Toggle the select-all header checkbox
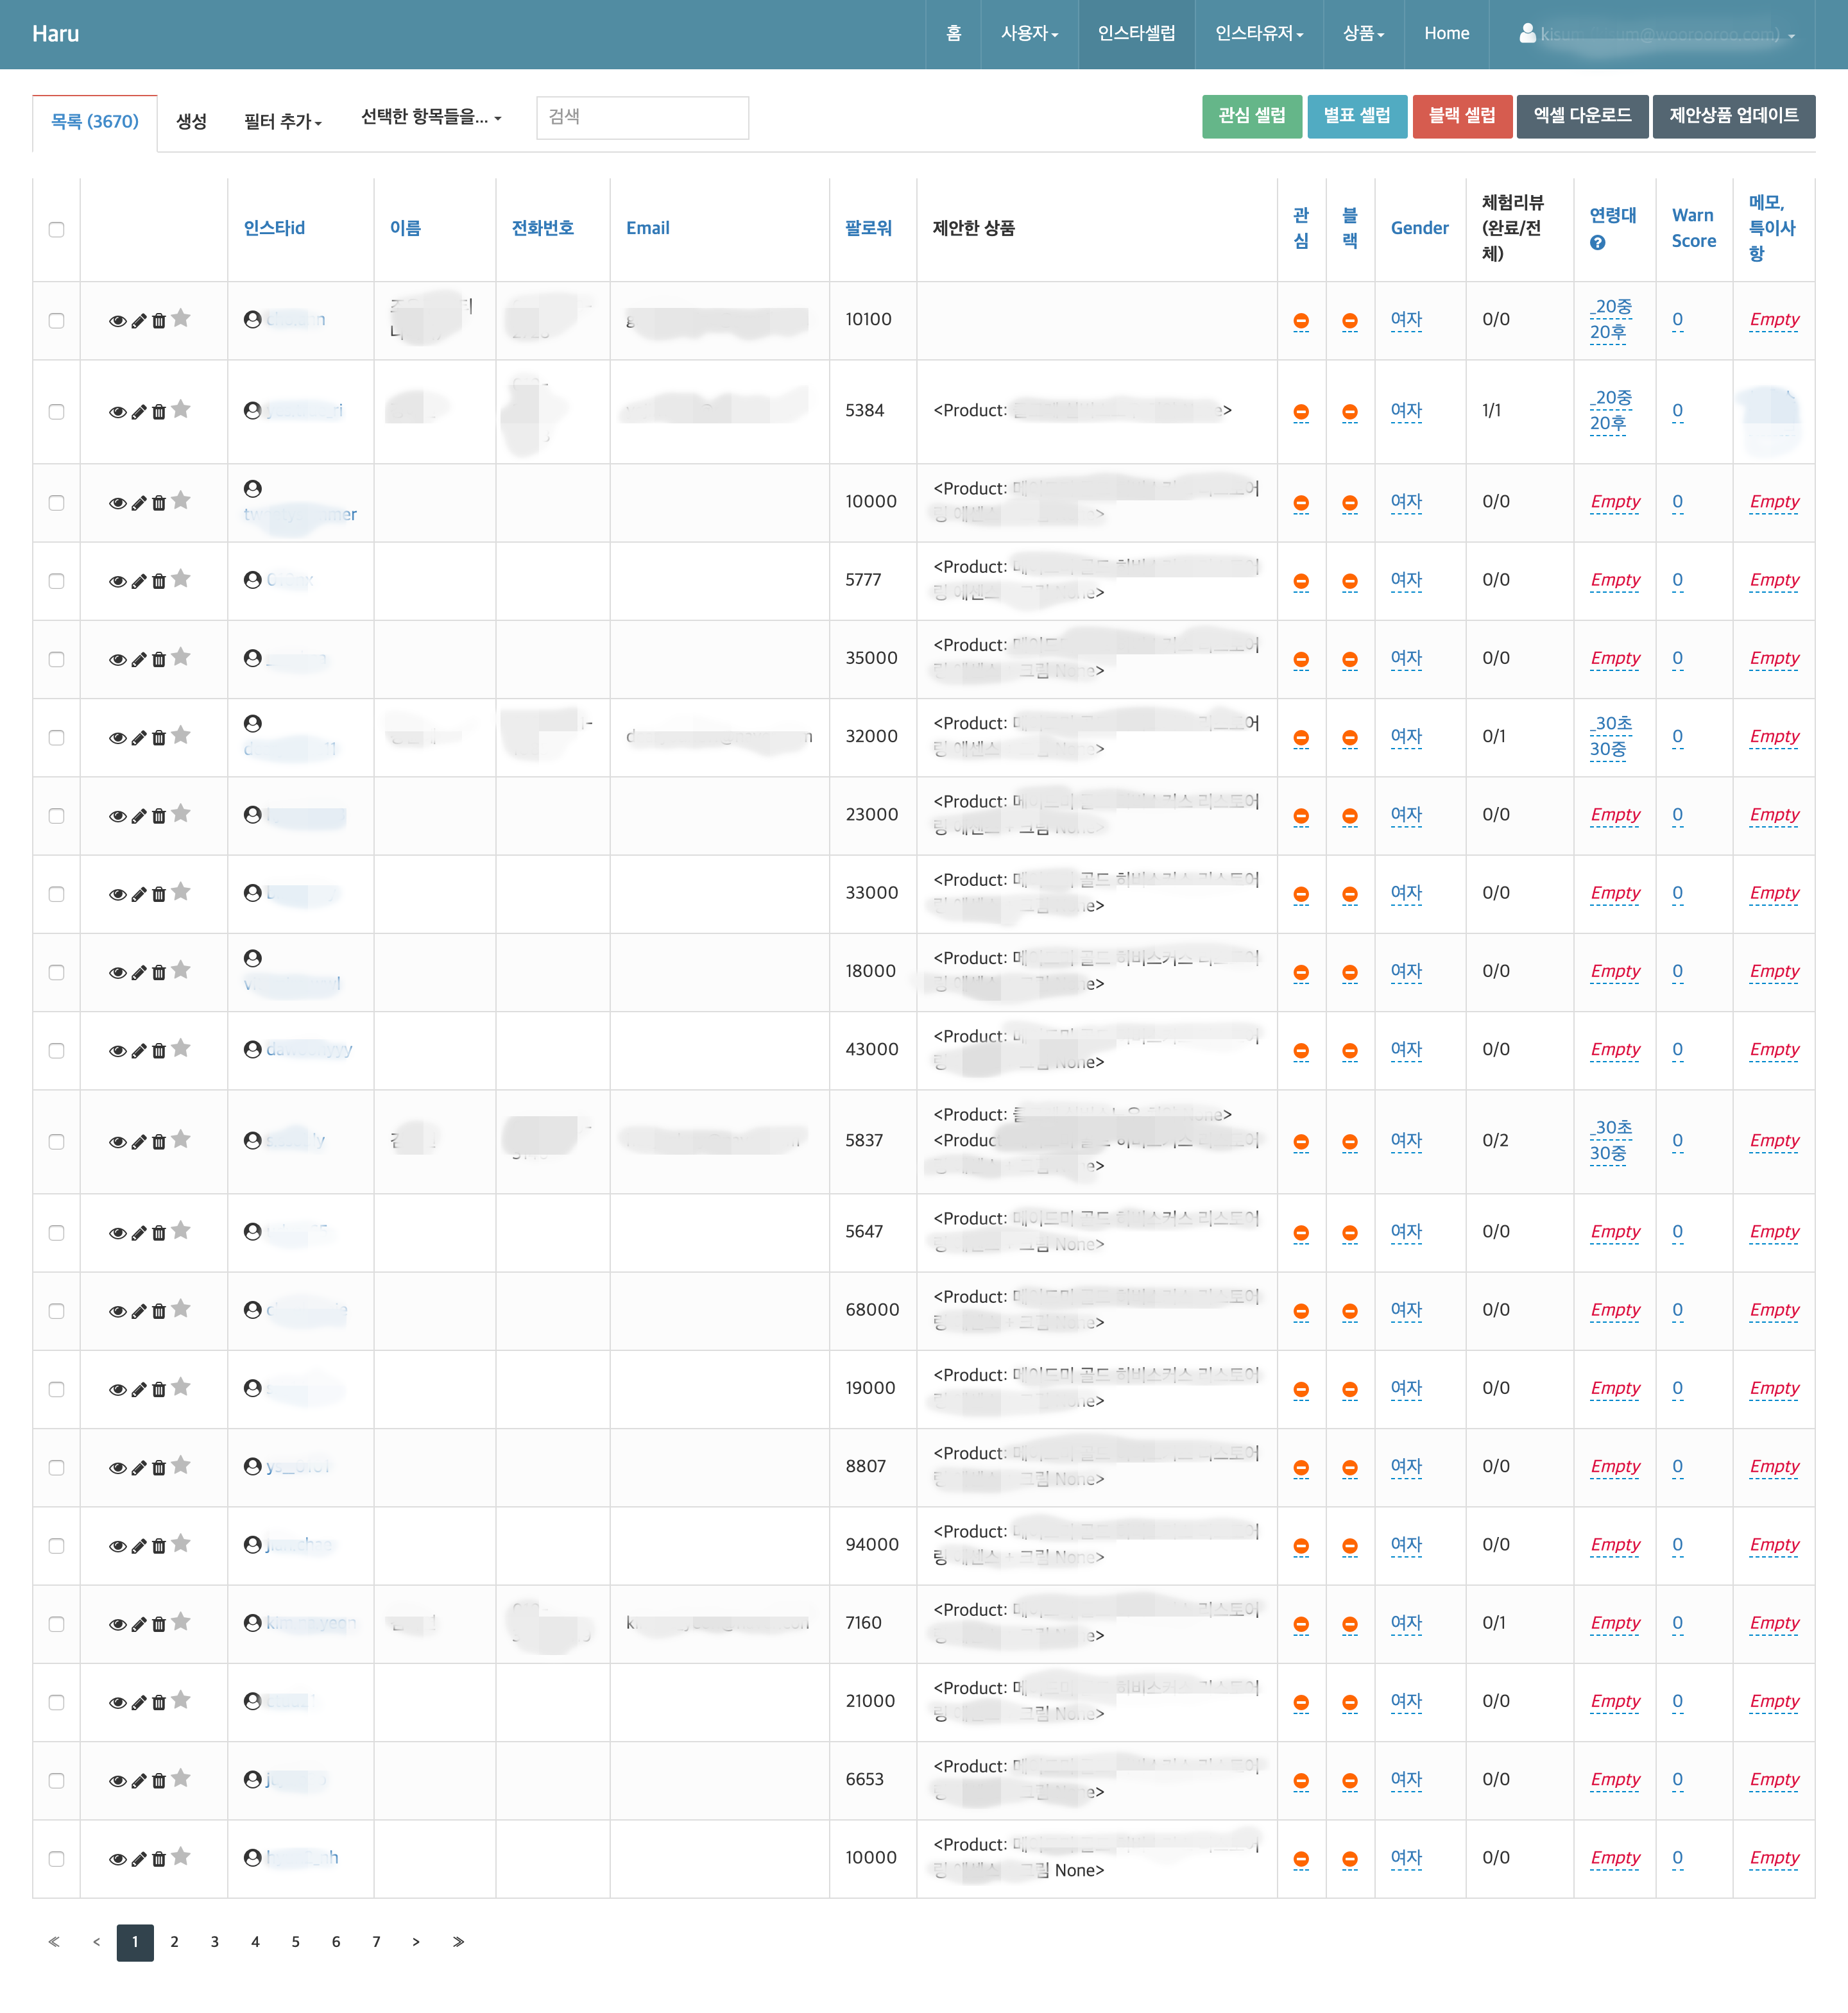This screenshot has width=1848, height=2013. click(x=57, y=230)
